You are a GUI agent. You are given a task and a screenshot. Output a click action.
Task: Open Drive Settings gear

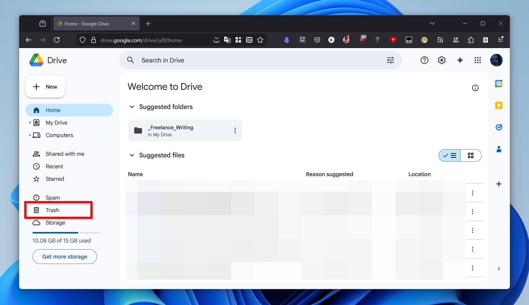coord(442,60)
